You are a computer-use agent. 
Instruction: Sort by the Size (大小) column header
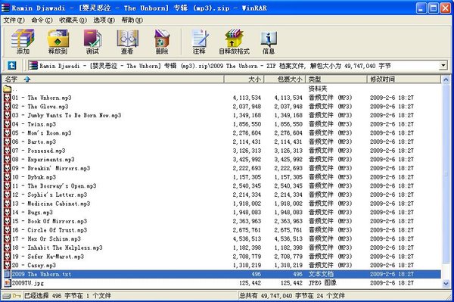coord(244,79)
